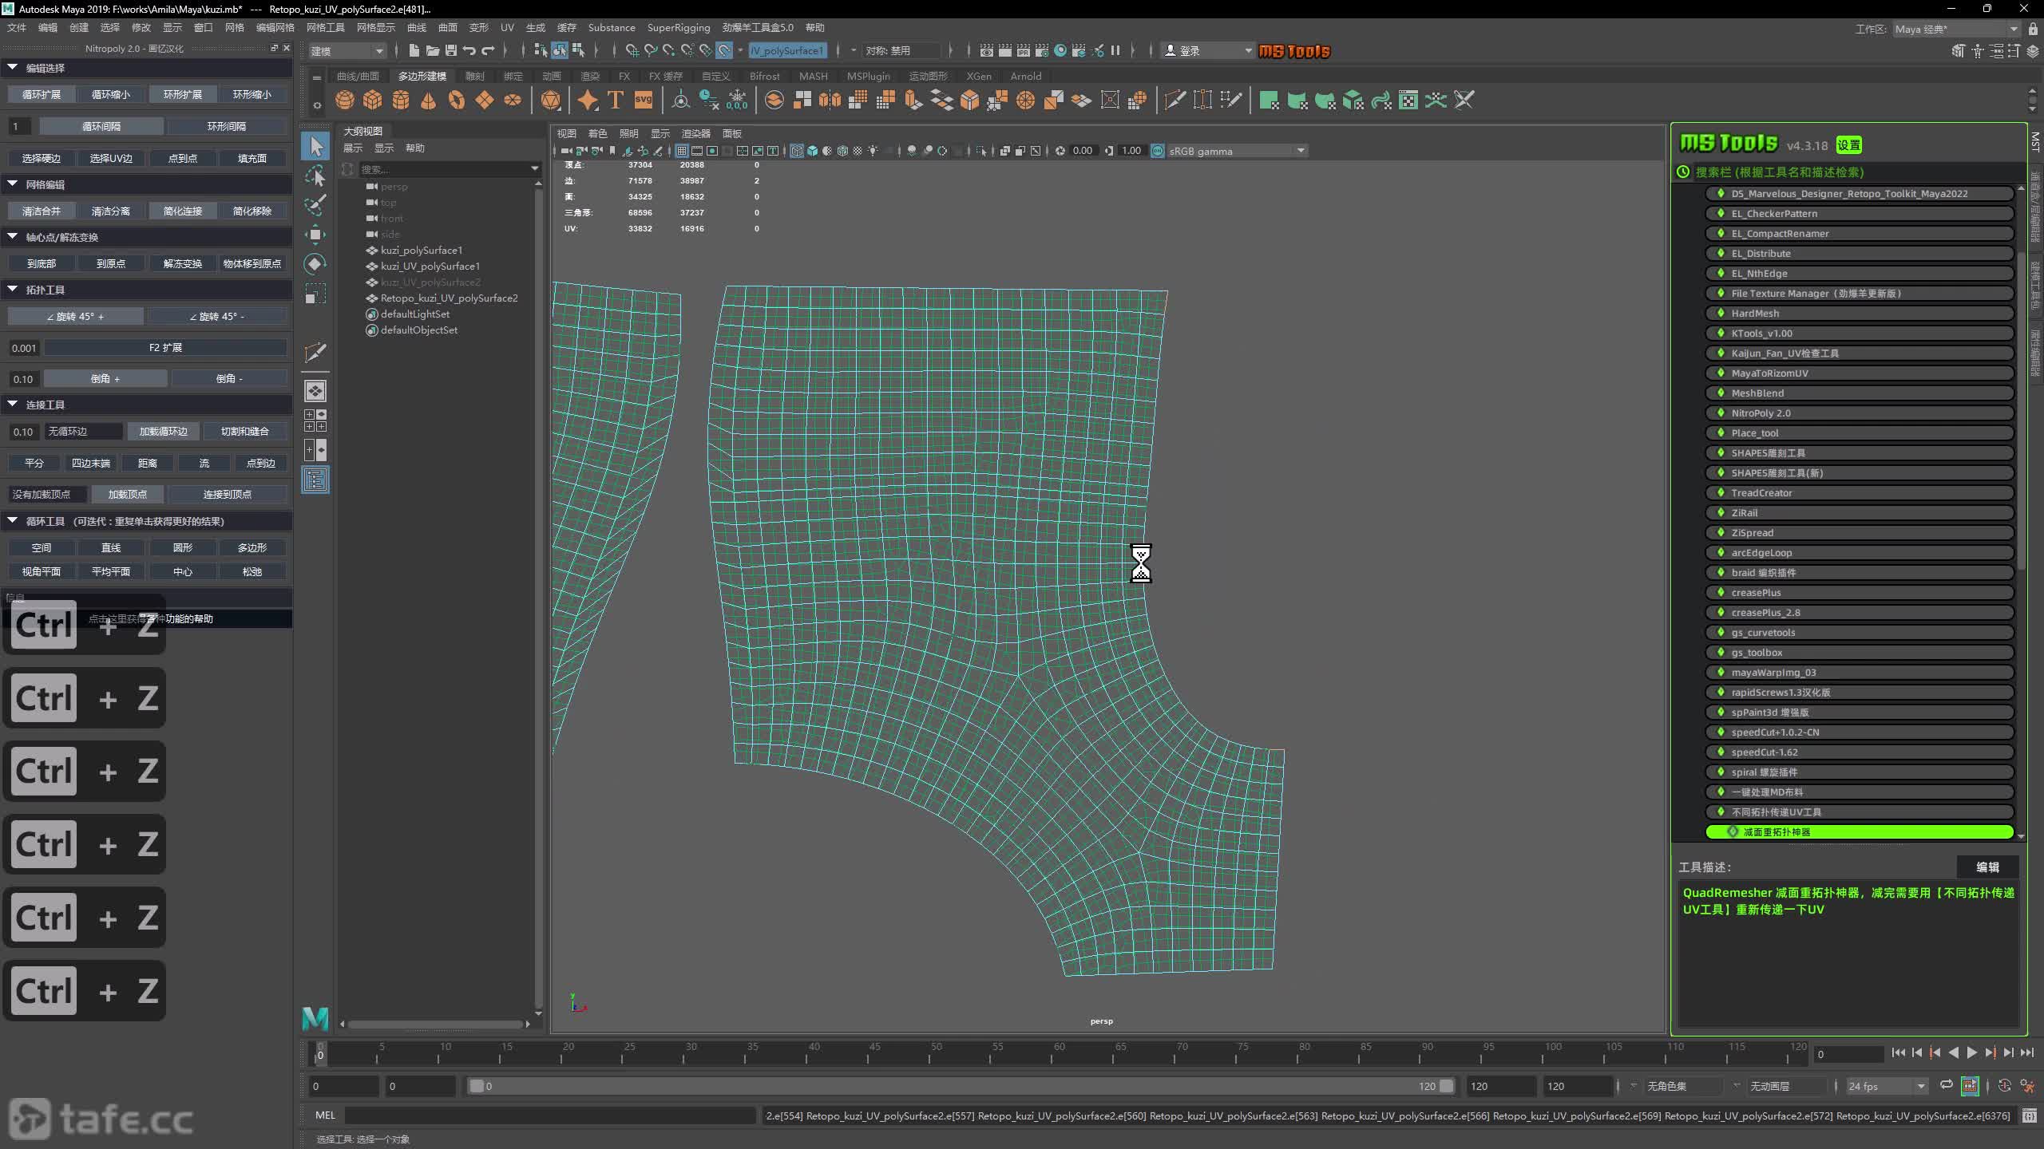Viewport: 2044px width, 1149px height.
Task: Open the 24 fps frame rate dropdown
Action: 1887,1086
